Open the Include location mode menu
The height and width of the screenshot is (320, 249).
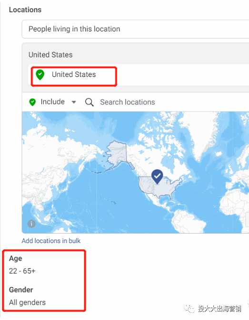click(x=52, y=102)
